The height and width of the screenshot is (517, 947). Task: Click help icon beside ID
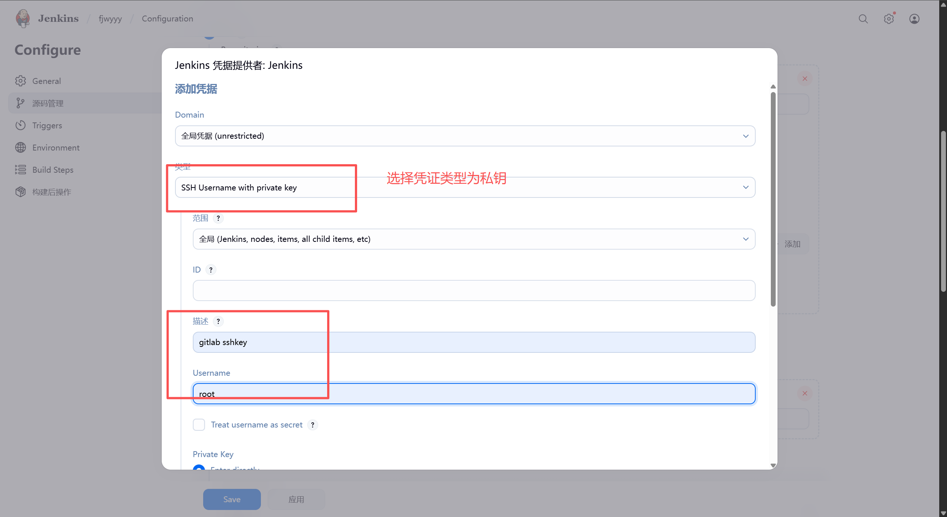pos(211,270)
